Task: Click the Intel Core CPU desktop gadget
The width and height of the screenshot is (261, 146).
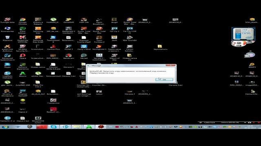Action: pos(243,34)
